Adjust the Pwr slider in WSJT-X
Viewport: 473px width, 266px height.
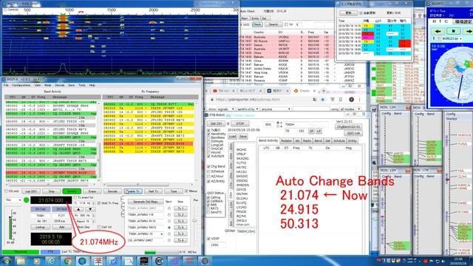tap(195, 222)
